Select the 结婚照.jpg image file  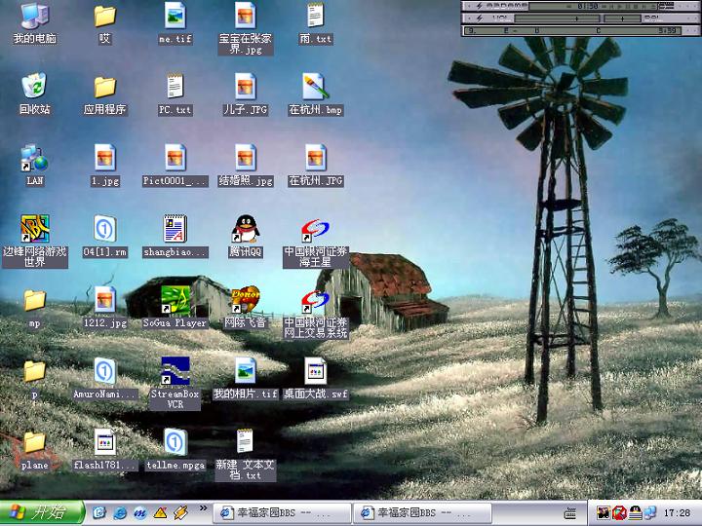pyautogui.click(x=246, y=166)
